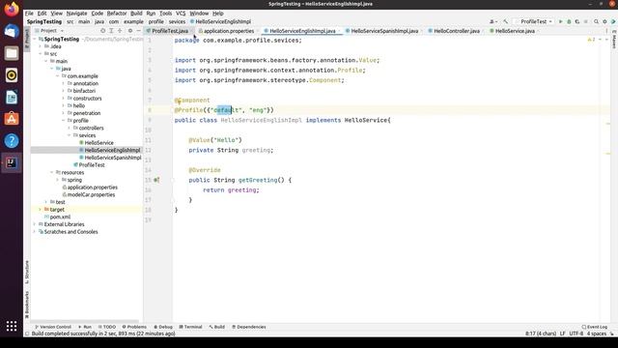Screen dimensions: 618x348
Task: Open IDE settings gear in top toolbar
Action: 604,21
